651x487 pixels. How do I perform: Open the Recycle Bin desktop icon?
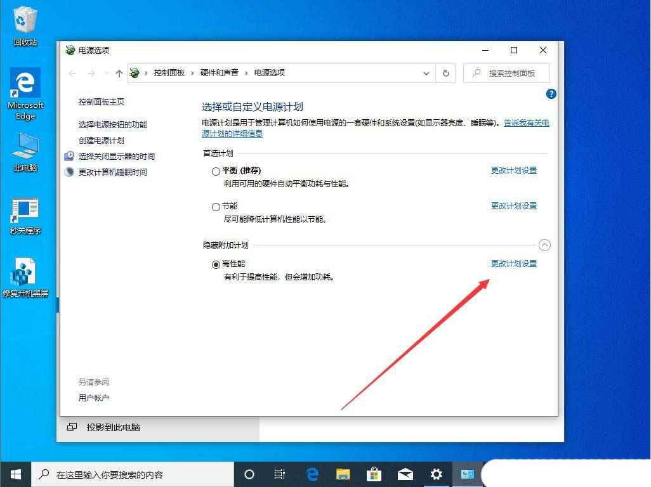tap(25, 26)
